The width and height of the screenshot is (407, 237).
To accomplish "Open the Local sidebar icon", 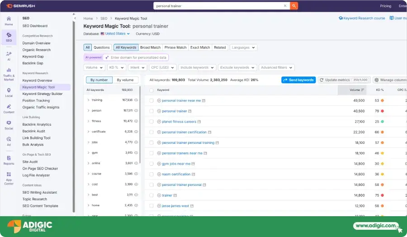I will tap(9, 92).
